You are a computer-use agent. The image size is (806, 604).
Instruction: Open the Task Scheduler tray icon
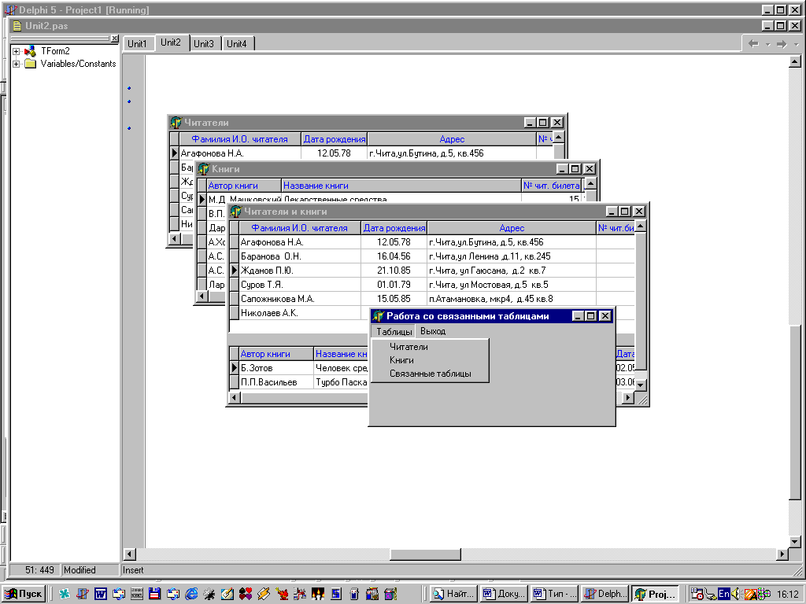697,594
